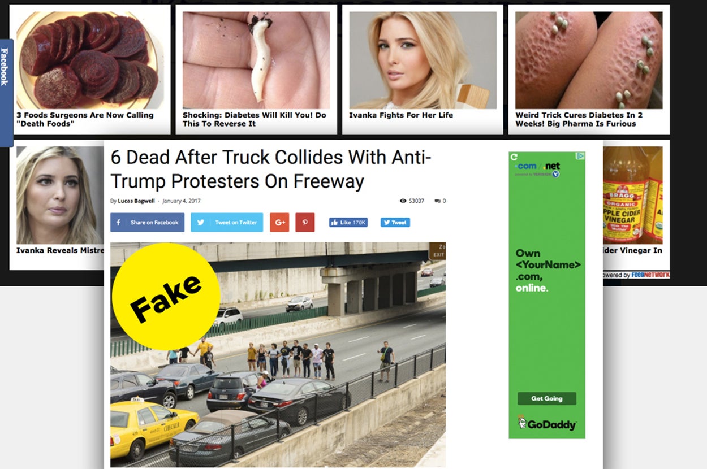This screenshot has width=707, height=469.
Task: Open author Lucas Bagwell's profile link
Action: [136, 201]
